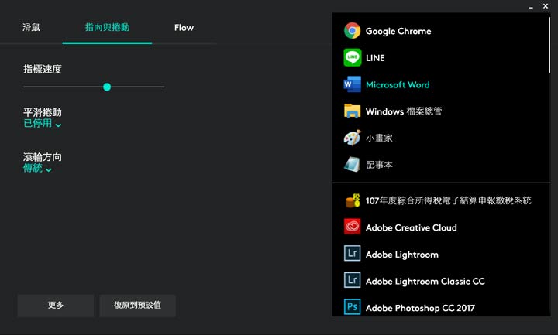Open the 滾輪方向 傳統 dropdown
The width and height of the screenshot is (558, 335).
point(37,169)
